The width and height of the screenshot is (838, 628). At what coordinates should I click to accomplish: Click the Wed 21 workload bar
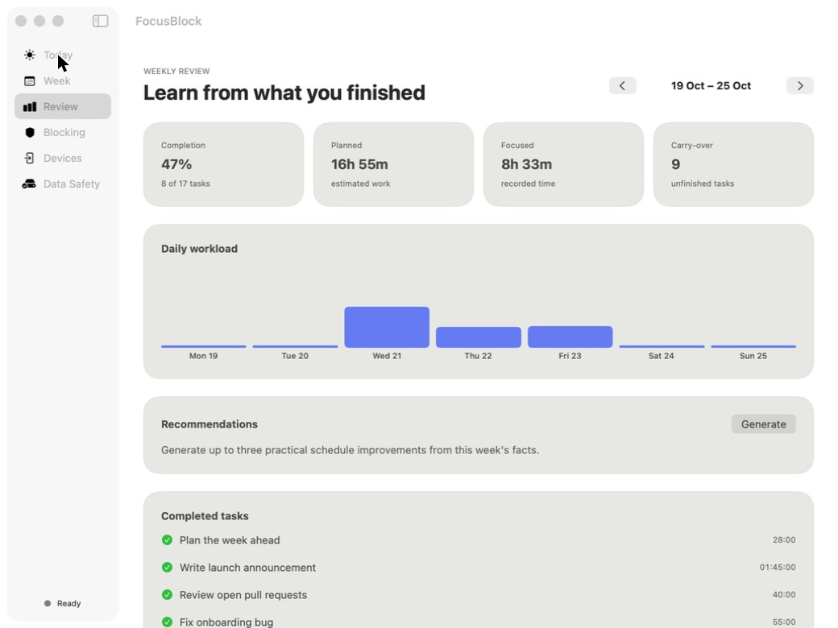(x=387, y=327)
